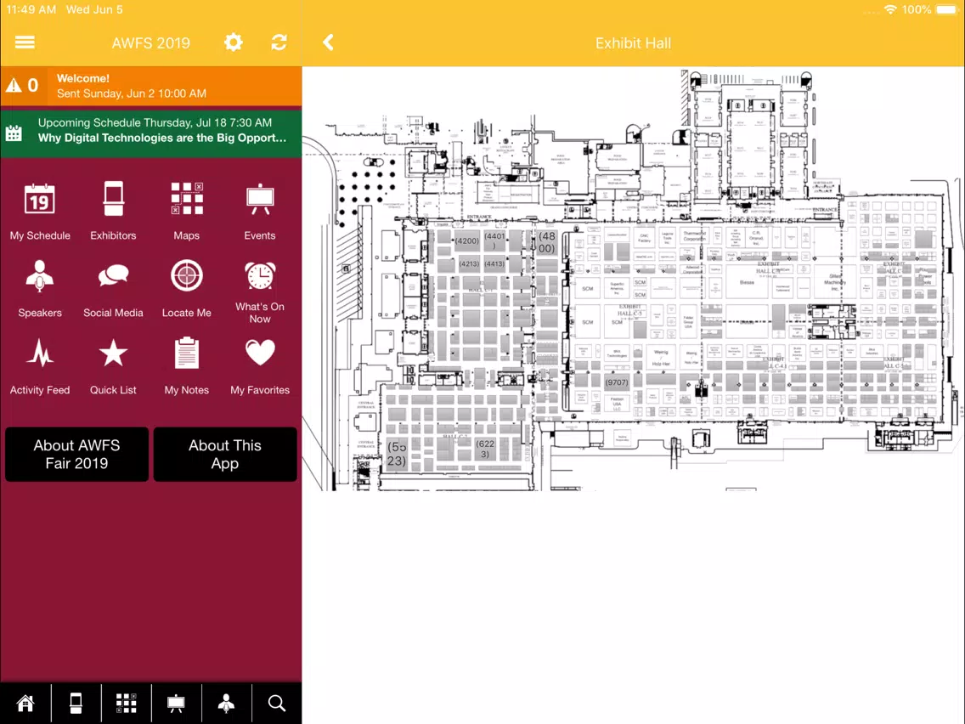Tap the maps grid icon in bottom bar

coord(127,703)
